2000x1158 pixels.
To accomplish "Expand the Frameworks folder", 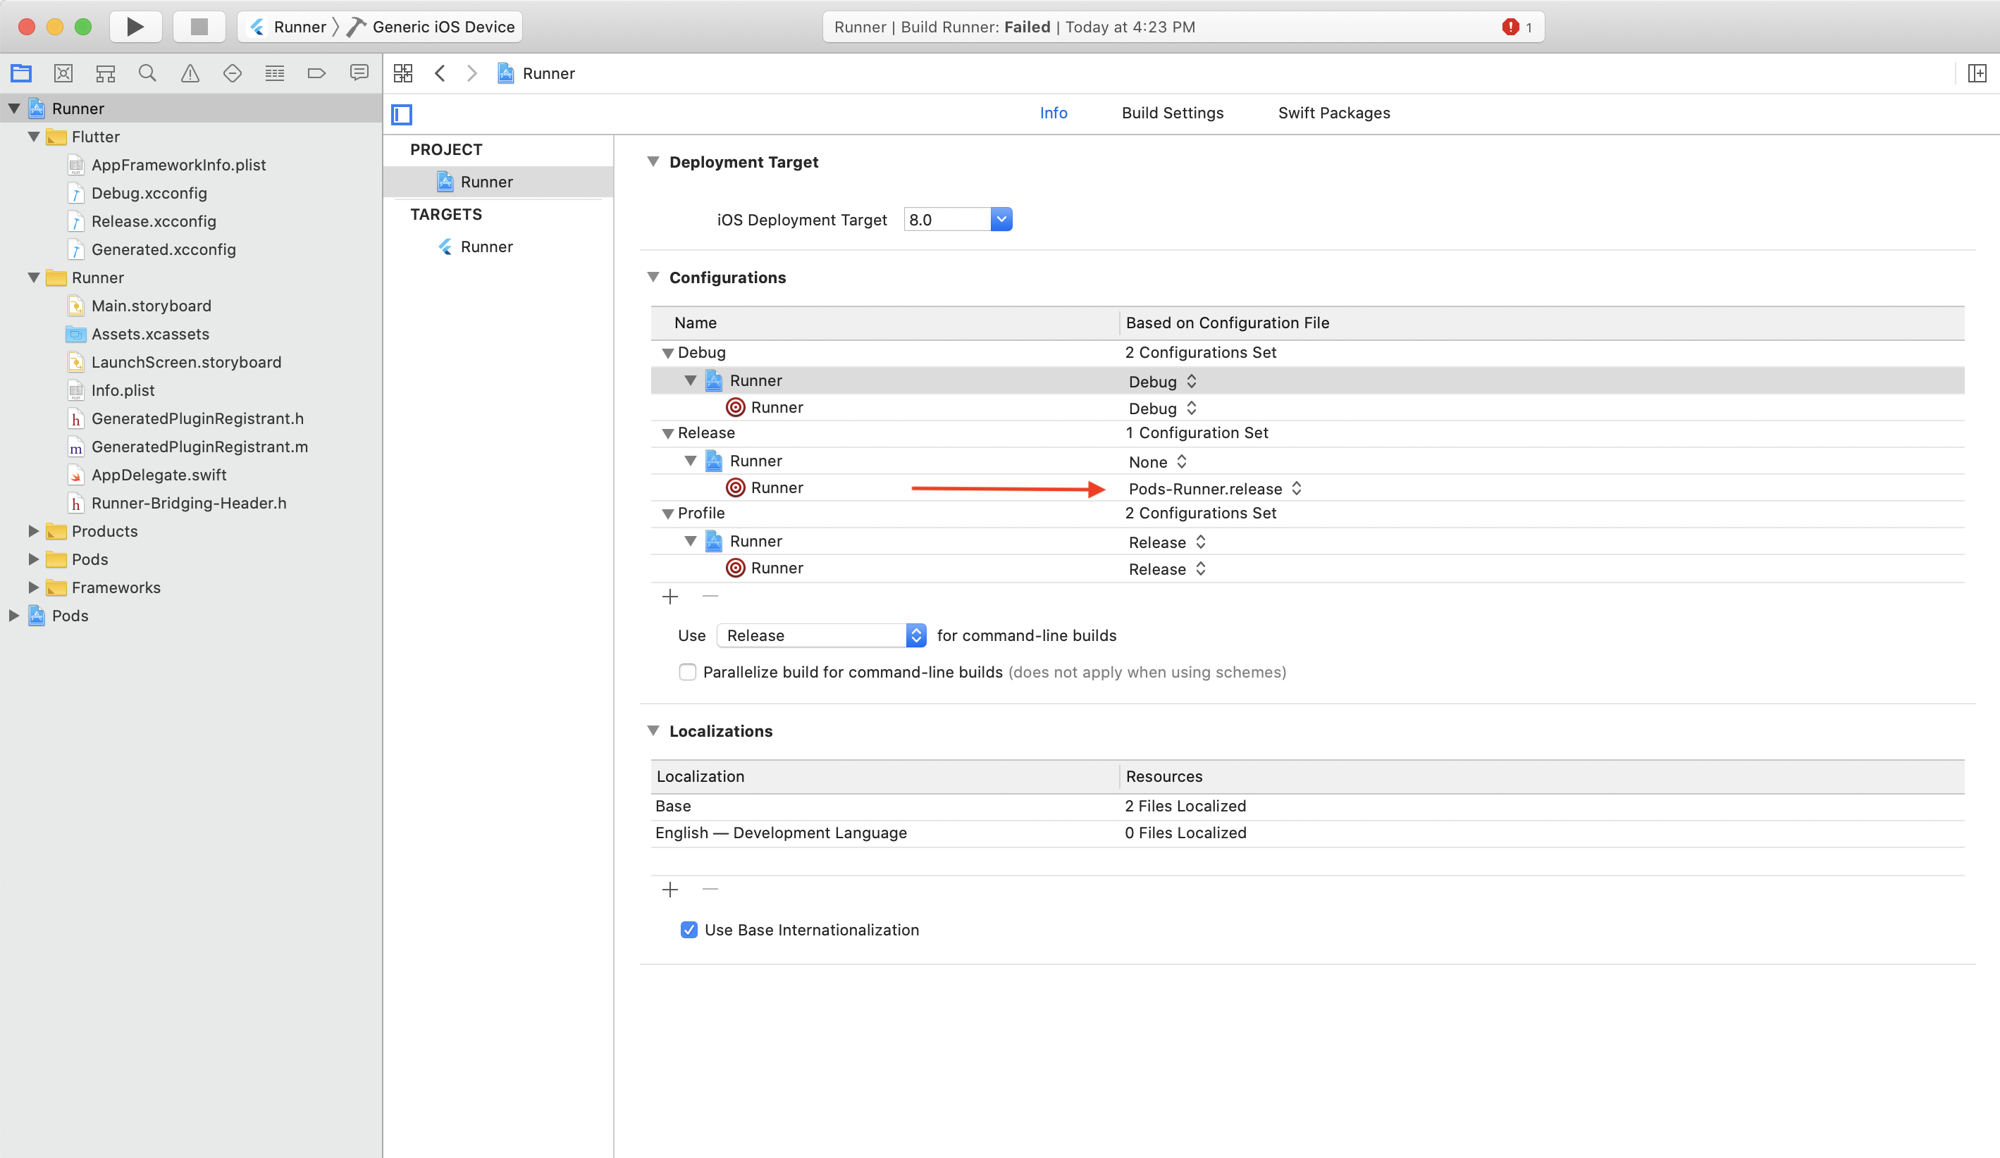I will [x=33, y=587].
